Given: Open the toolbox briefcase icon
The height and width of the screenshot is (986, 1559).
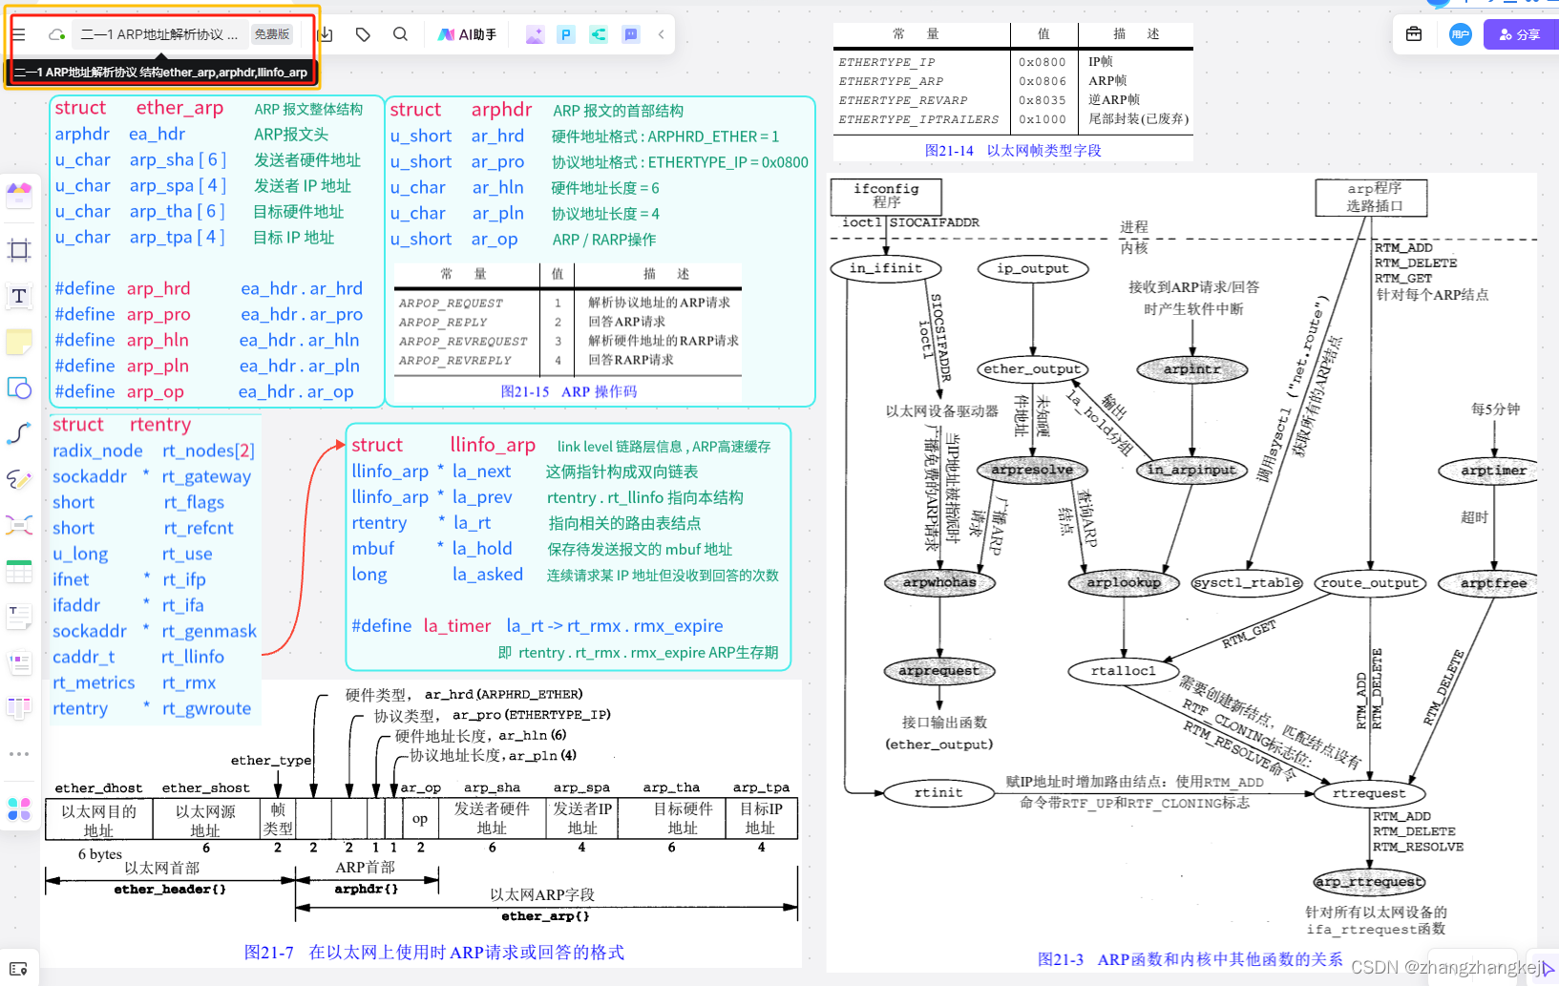Looking at the screenshot, I should click(1414, 34).
